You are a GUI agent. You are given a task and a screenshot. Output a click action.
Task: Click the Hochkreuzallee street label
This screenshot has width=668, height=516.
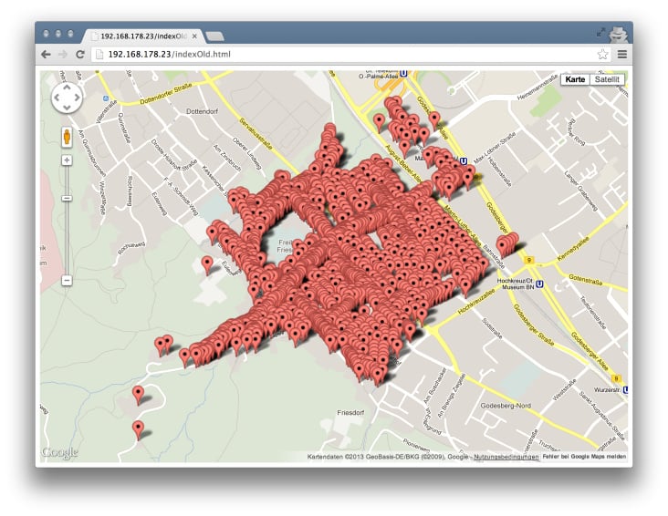coord(476,302)
